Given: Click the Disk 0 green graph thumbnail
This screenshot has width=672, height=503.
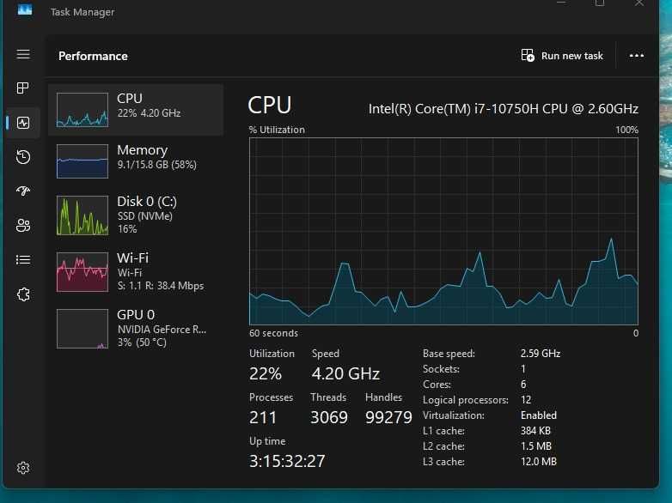Looking at the screenshot, I should coord(82,215).
